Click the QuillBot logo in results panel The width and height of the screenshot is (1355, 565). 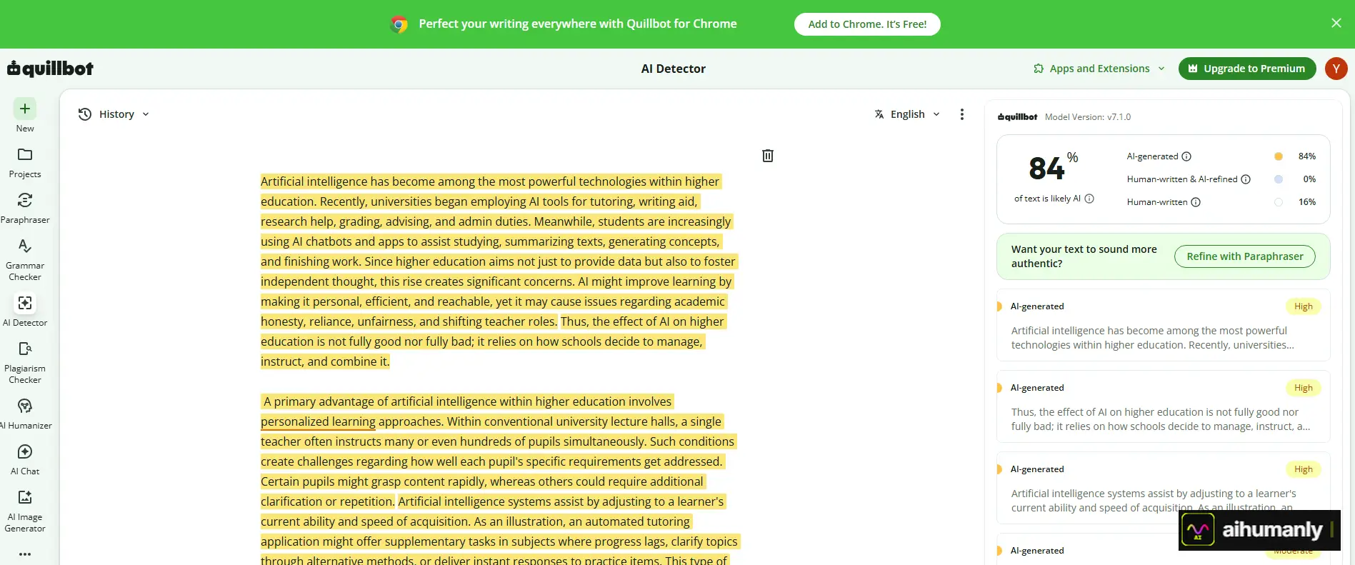click(x=1017, y=117)
